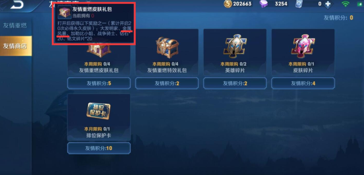The width and height of the screenshot is (364, 175).
Task: Buy 排位保护卡 for 友情积分:10
Action: (x=99, y=148)
